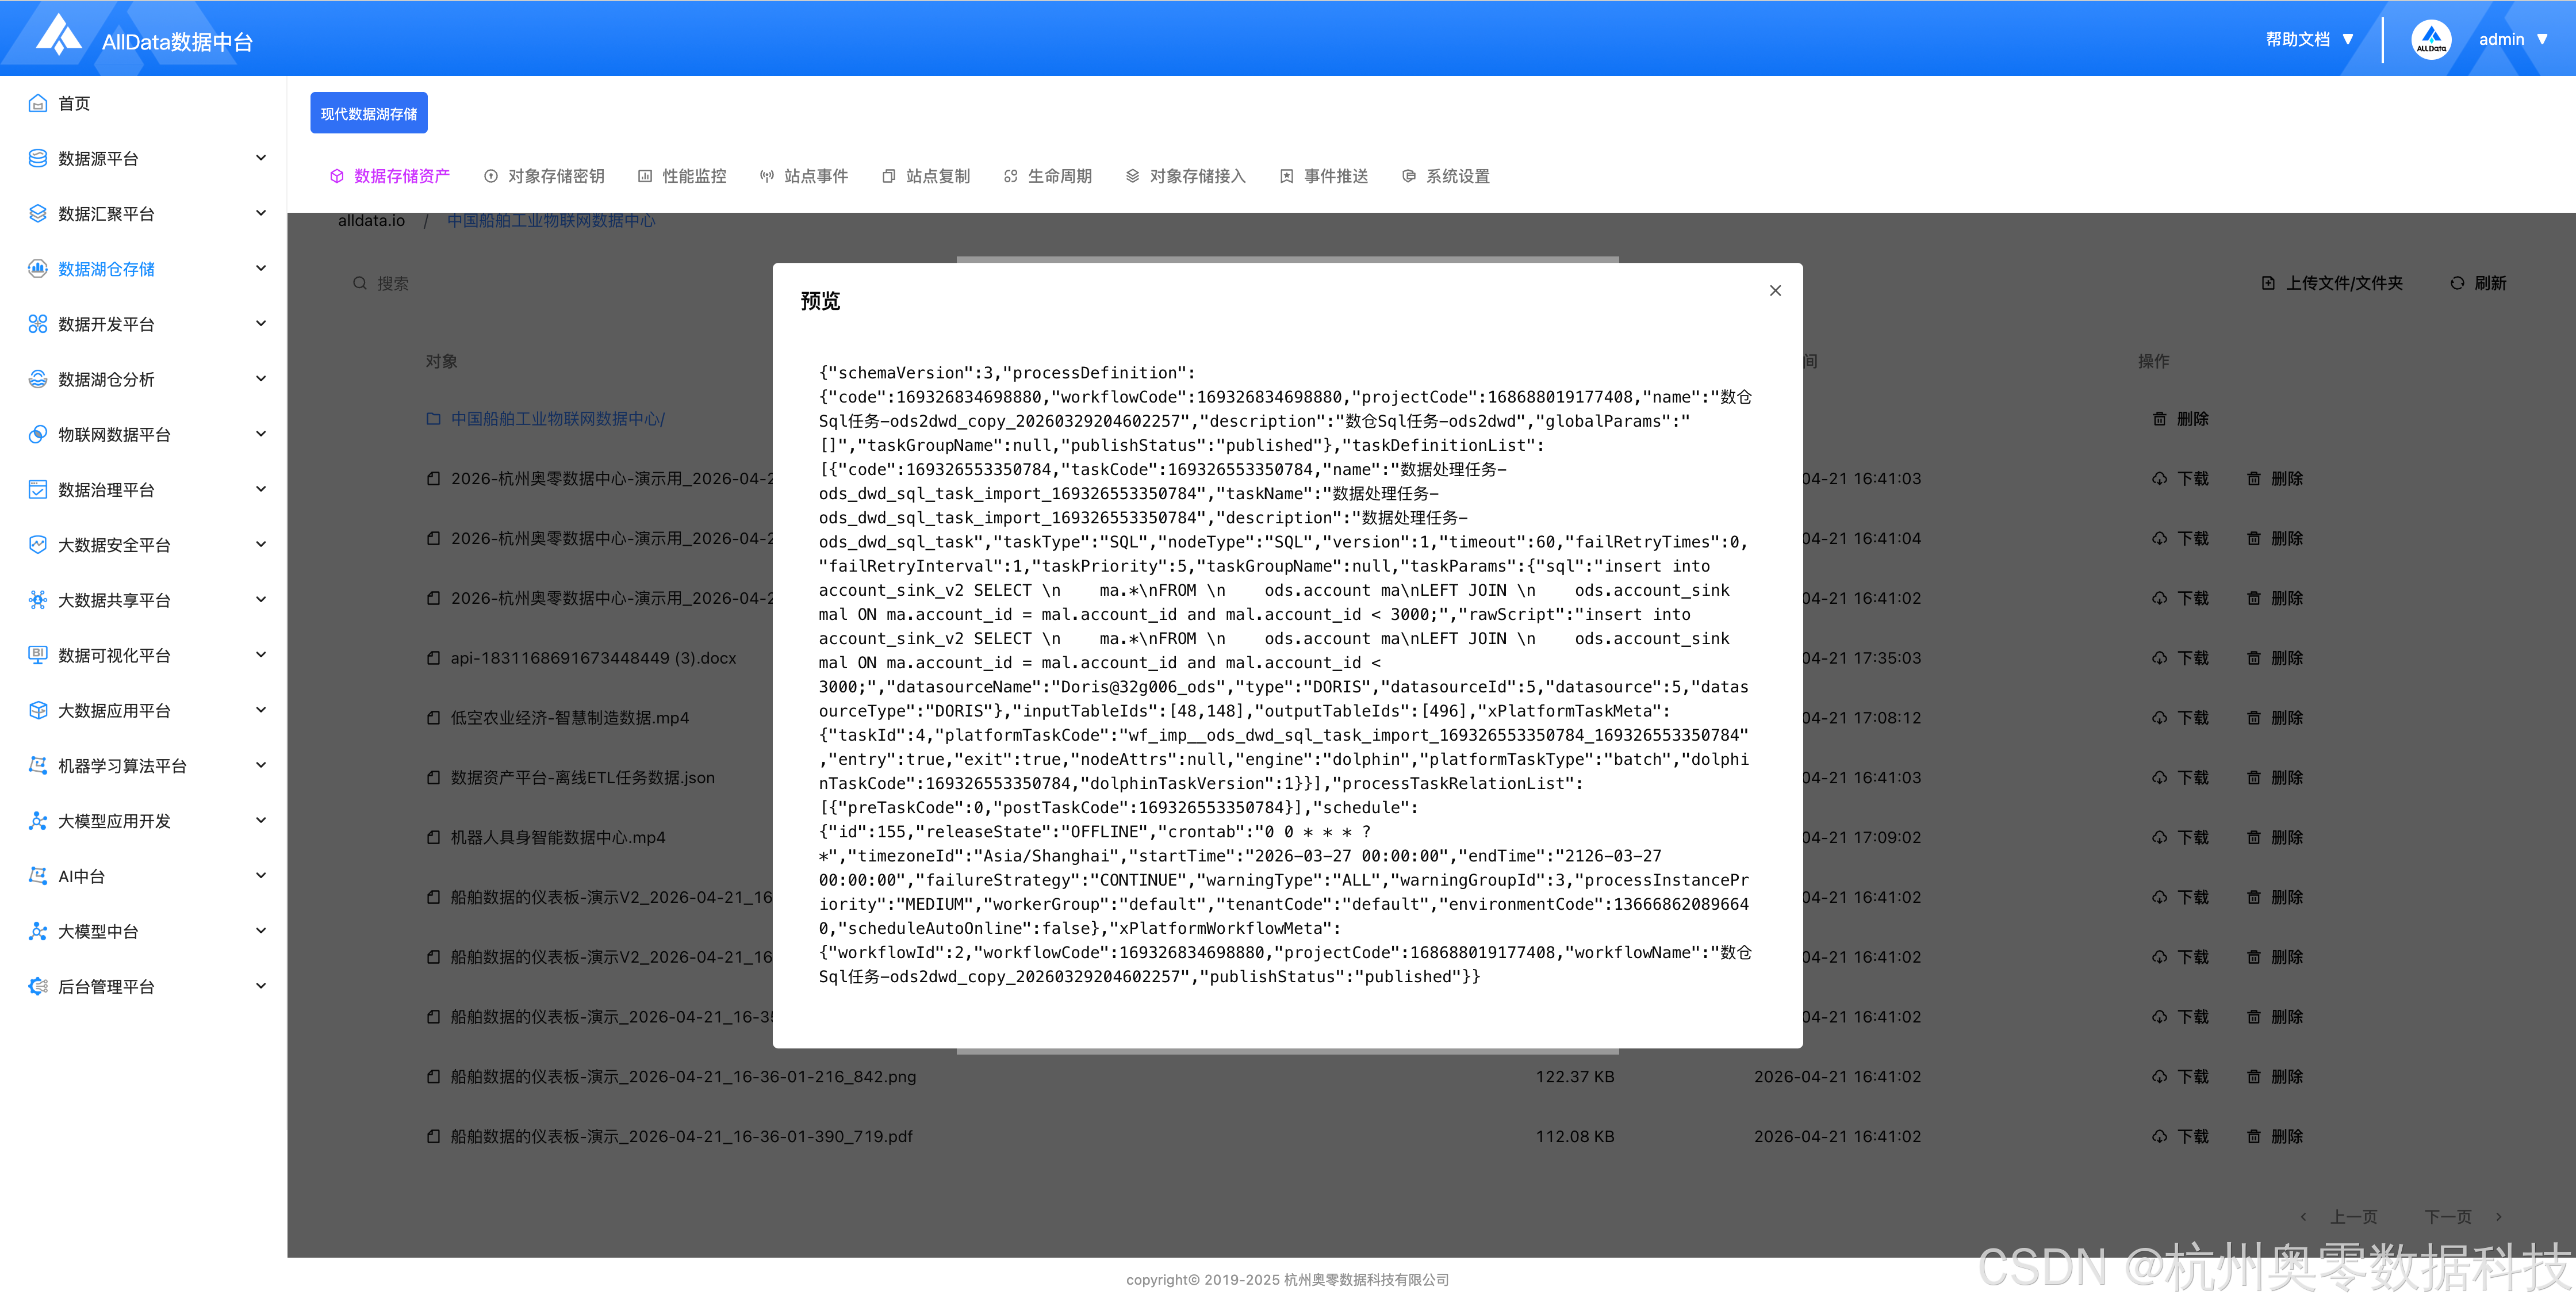
Task: Click download icon for 机器人具身智能数据中心.mp4
Action: point(2159,837)
